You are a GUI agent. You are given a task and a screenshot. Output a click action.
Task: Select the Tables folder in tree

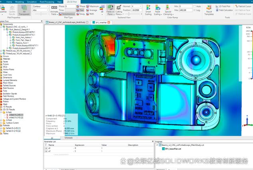(x=6, y=133)
